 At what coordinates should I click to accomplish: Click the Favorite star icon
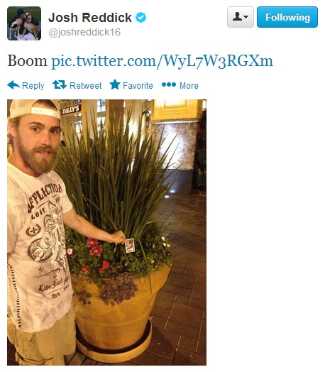115,84
